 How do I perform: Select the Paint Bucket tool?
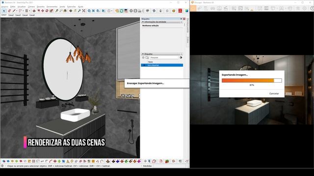[x=65, y=11]
